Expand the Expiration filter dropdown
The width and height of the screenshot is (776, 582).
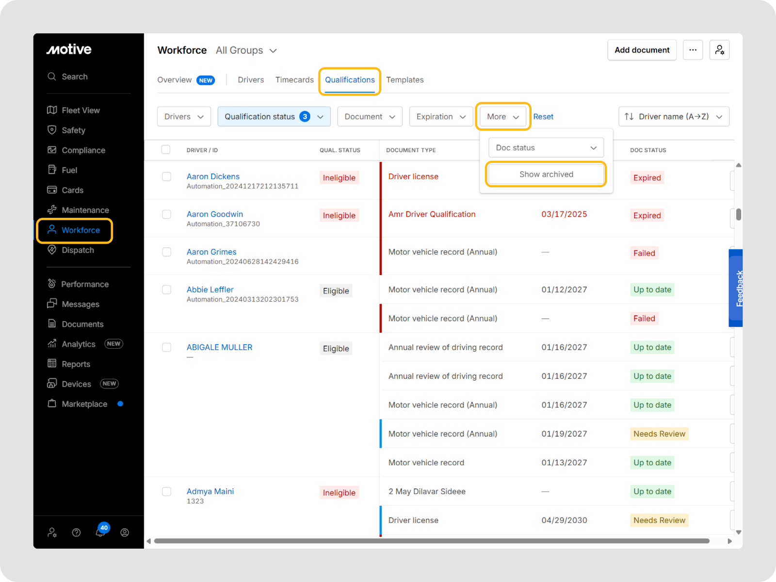point(440,116)
